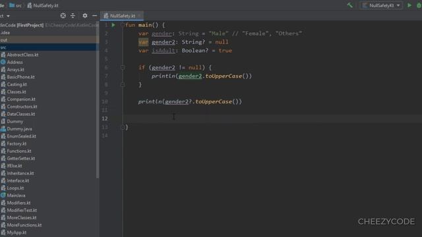
Task: Open Classes.kt file
Action: [16, 92]
